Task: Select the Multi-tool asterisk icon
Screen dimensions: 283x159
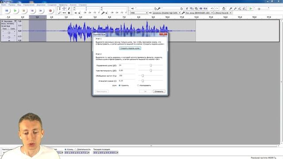Action: pyautogui.click(x=69, y=13)
